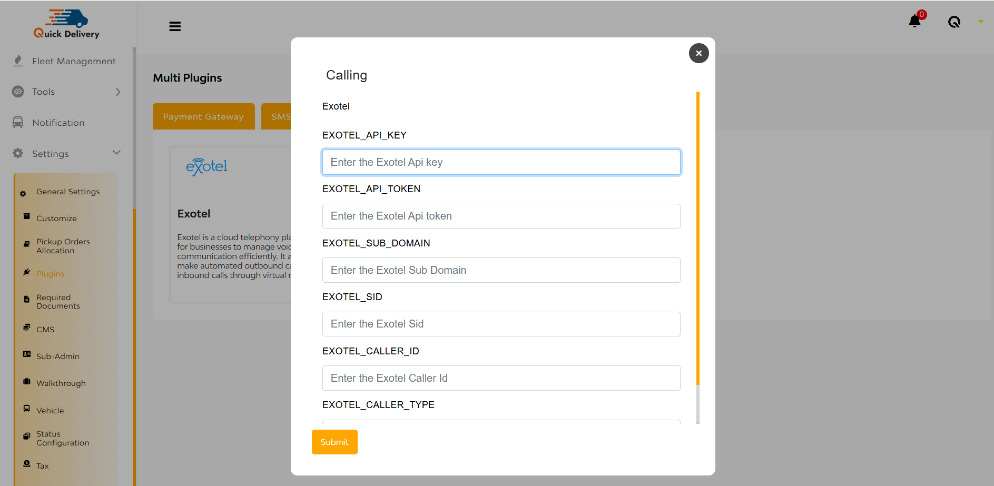Focus the Exotel Sid field
Viewport: 994px width, 486px height.
(x=501, y=324)
